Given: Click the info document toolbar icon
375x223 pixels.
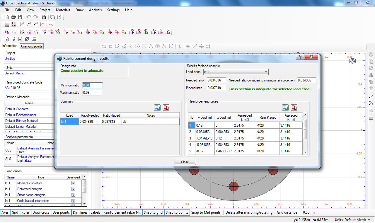Looking at the screenshot, I should point(7,39).
